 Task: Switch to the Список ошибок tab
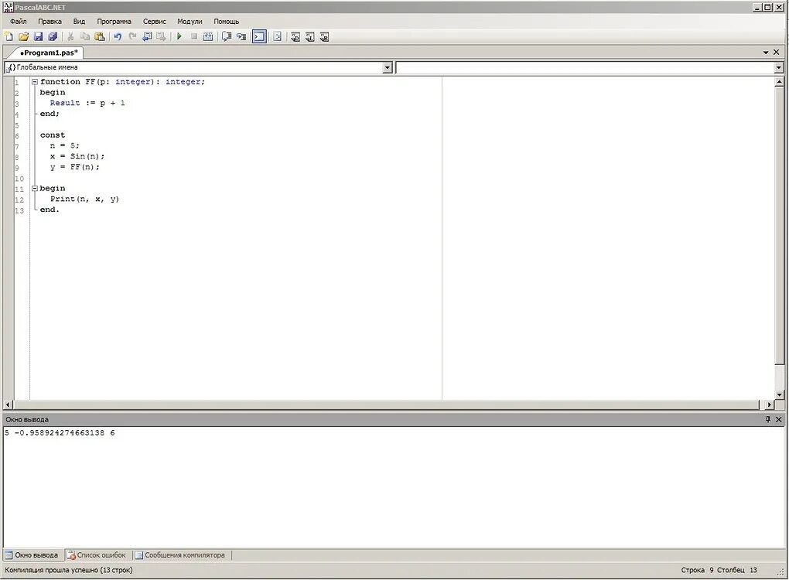(x=97, y=554)
